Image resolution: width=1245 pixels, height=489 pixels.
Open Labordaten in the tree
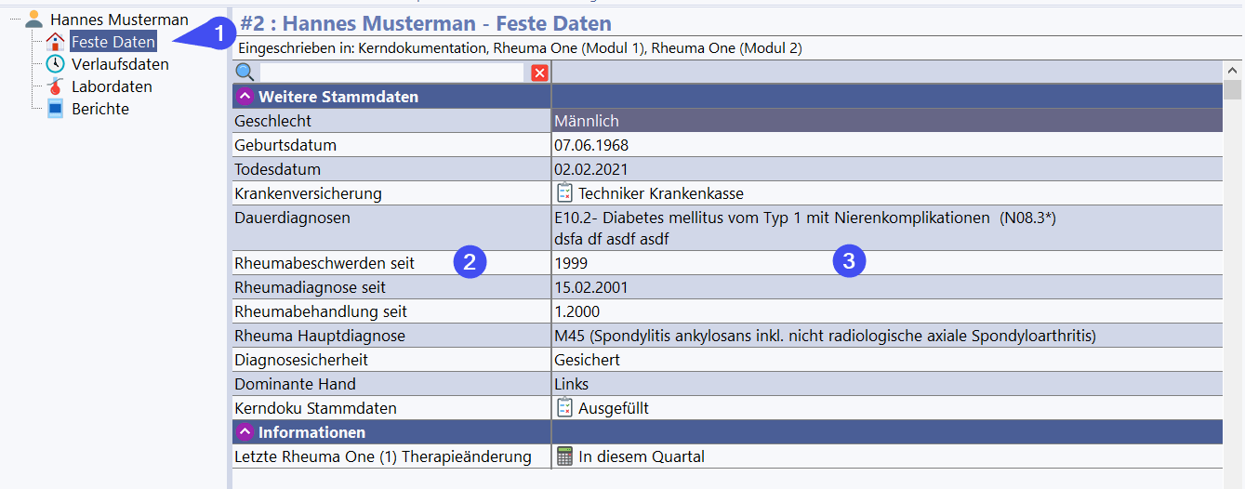click(x=112, y=86)
